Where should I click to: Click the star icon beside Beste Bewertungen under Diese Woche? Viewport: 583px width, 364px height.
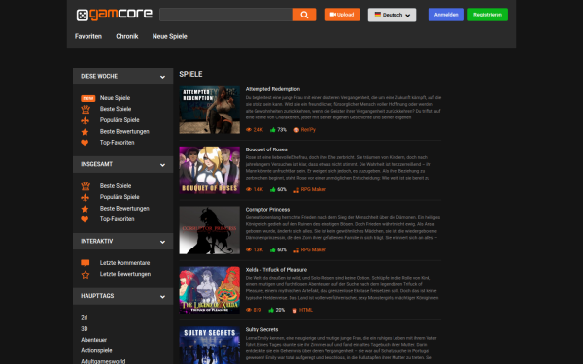tap(85, 132)
